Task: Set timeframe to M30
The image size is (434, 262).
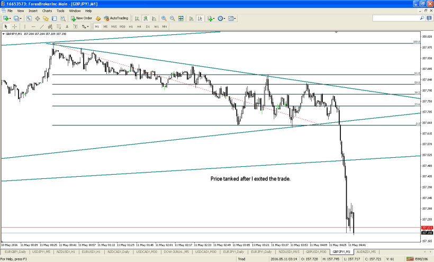Action: 122,26
